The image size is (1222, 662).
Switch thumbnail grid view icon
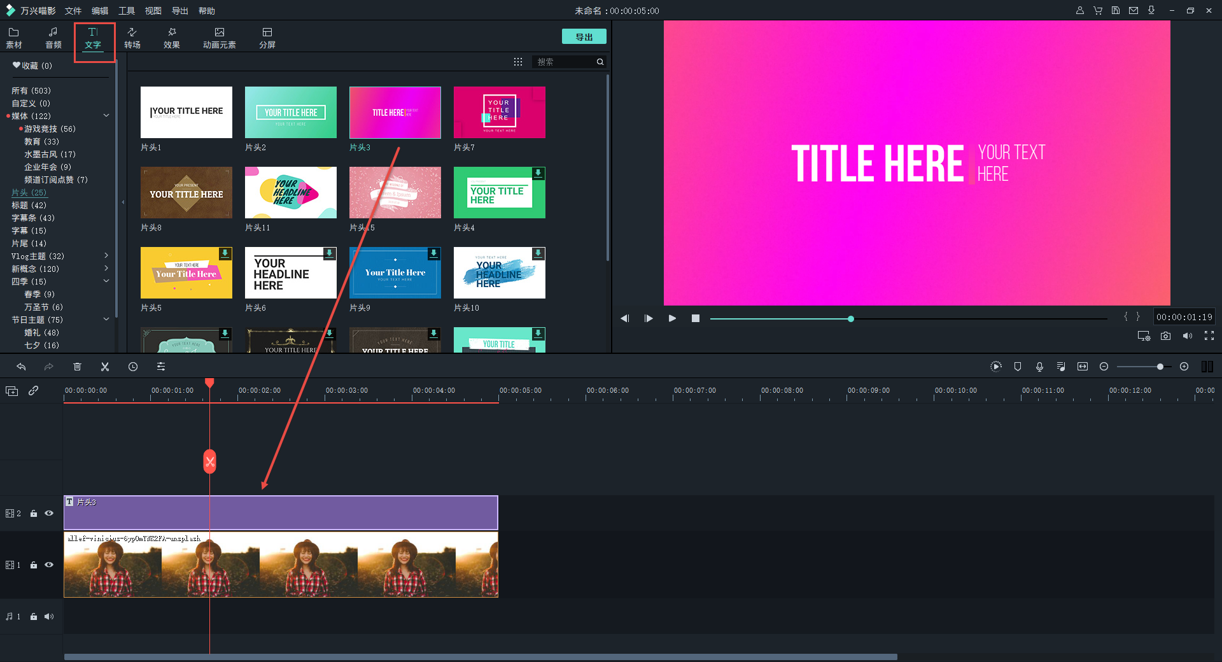[x=518, y=62]
